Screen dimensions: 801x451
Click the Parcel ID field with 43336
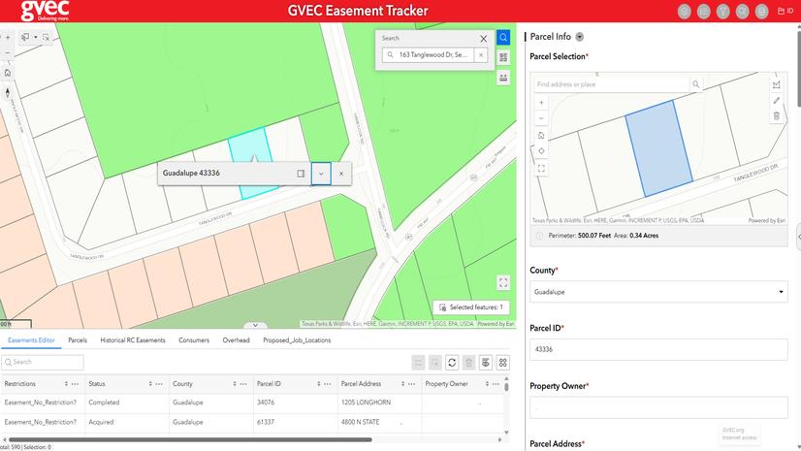point(658,349)
